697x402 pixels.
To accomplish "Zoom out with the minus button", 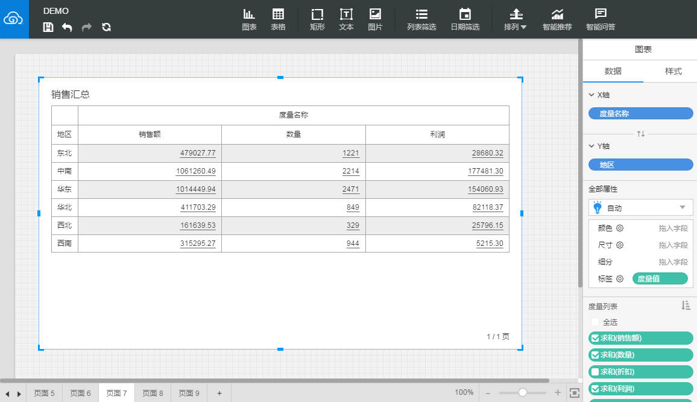I will pyautogui.click(x=488, y=393).
